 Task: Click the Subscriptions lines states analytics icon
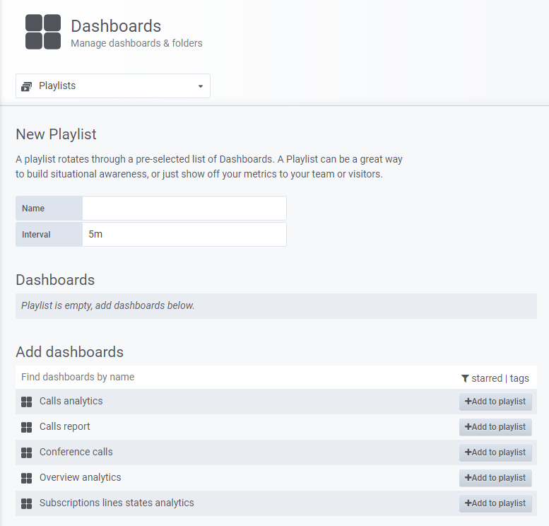(27, 503)
